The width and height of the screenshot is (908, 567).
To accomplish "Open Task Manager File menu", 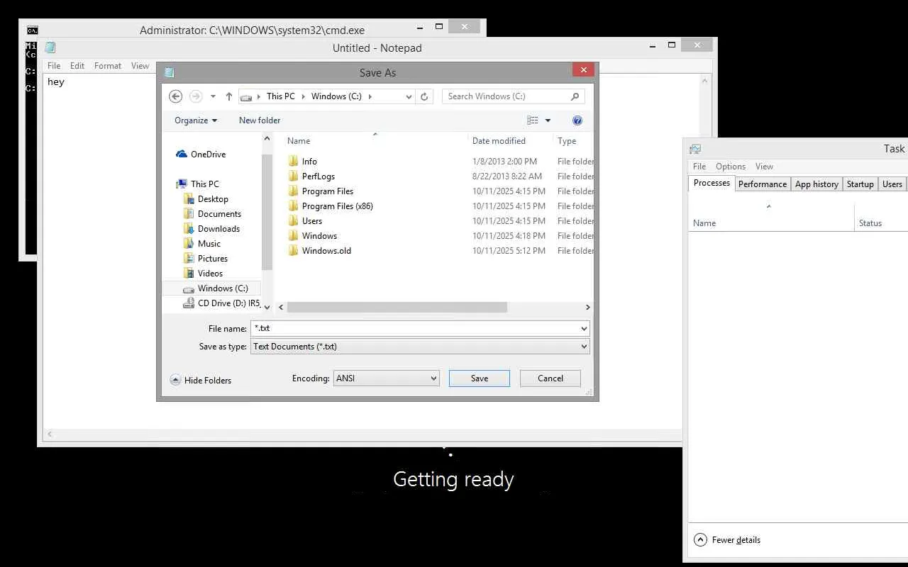I will coord(699,167).
